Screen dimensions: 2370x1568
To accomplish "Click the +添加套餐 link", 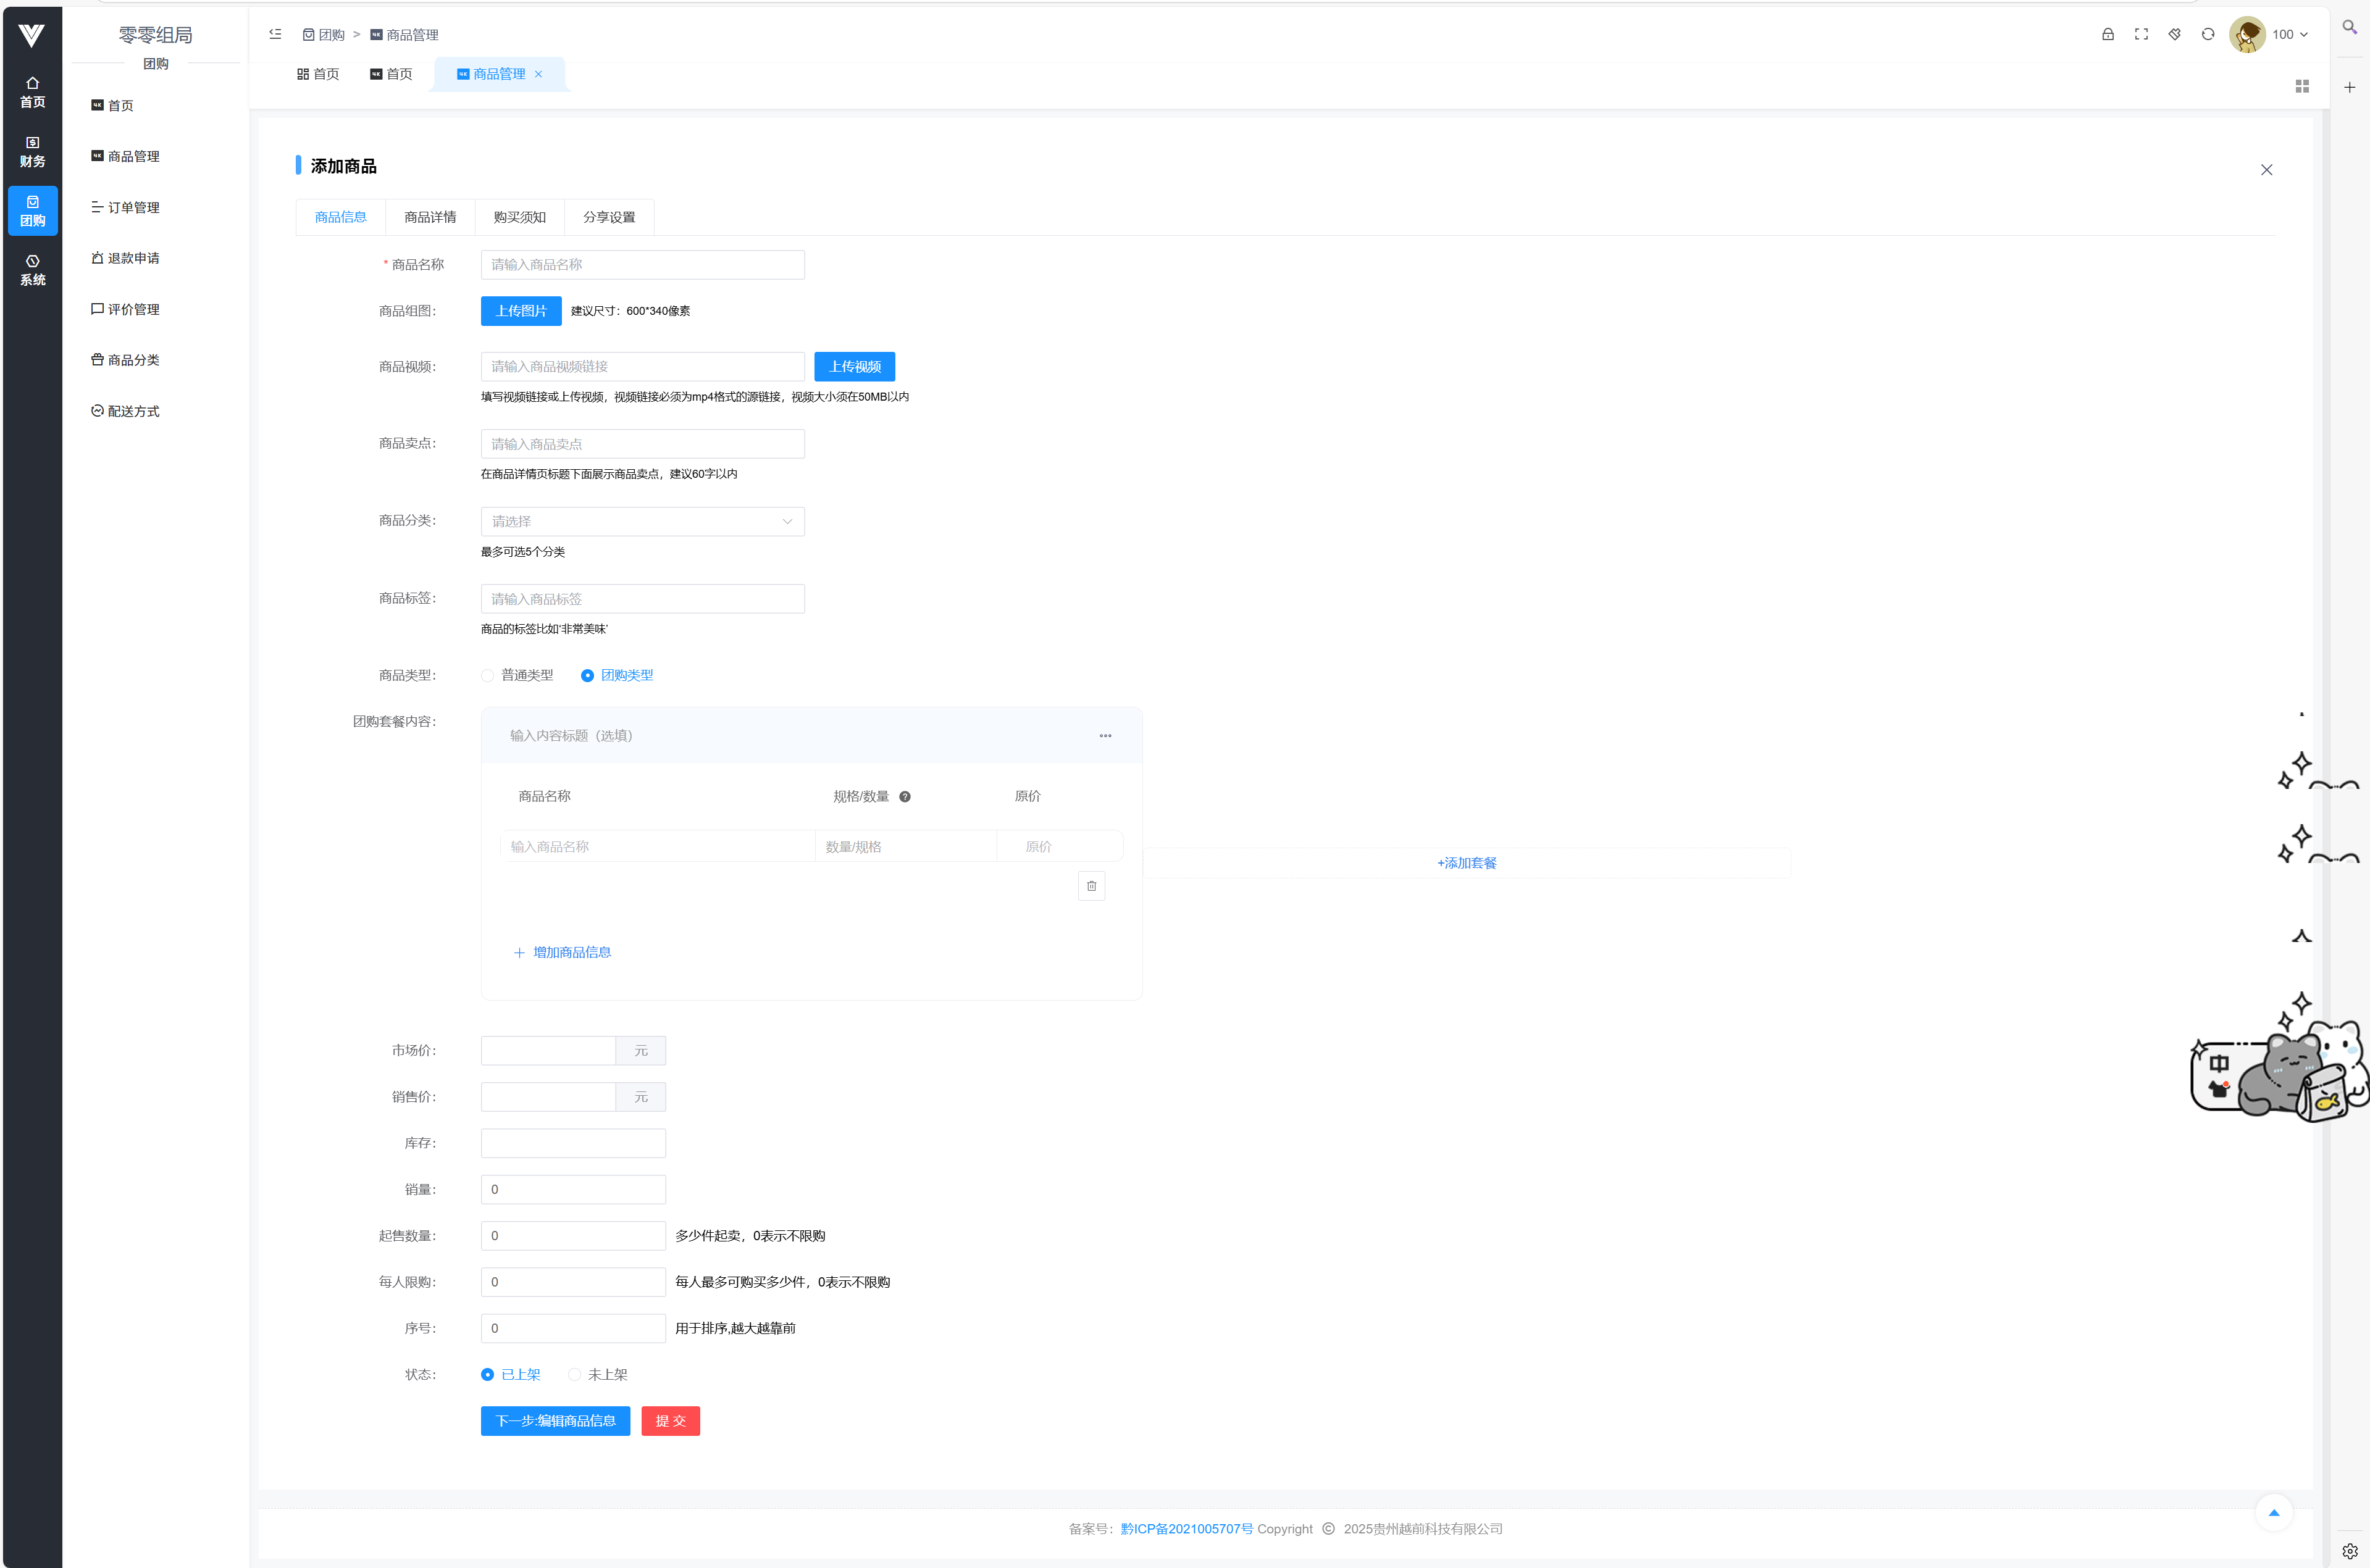I will [x=1466, y=863].
